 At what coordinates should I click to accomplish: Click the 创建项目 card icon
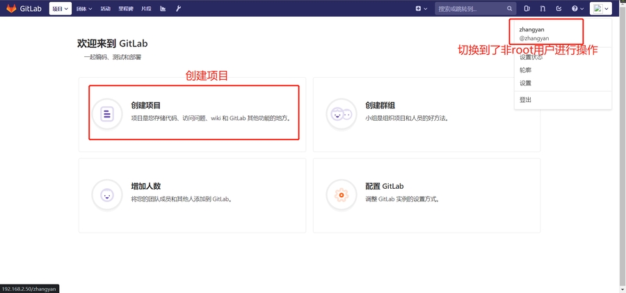107,114
